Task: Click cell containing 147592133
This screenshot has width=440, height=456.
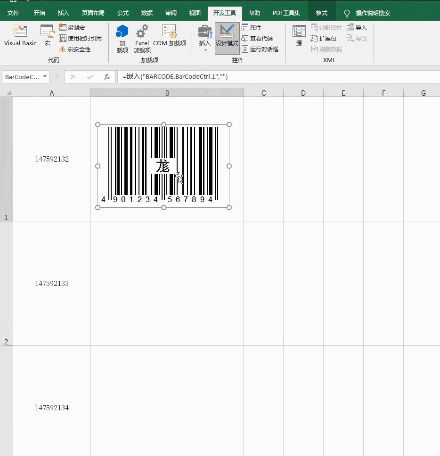Action: [x=52, y=283]
